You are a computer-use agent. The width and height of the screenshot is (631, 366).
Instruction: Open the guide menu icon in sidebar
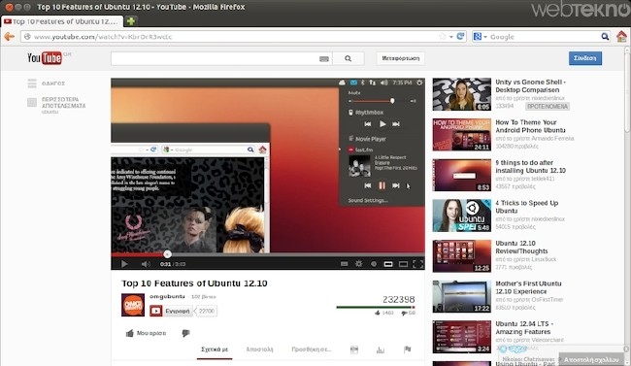(x=32, y=83)
